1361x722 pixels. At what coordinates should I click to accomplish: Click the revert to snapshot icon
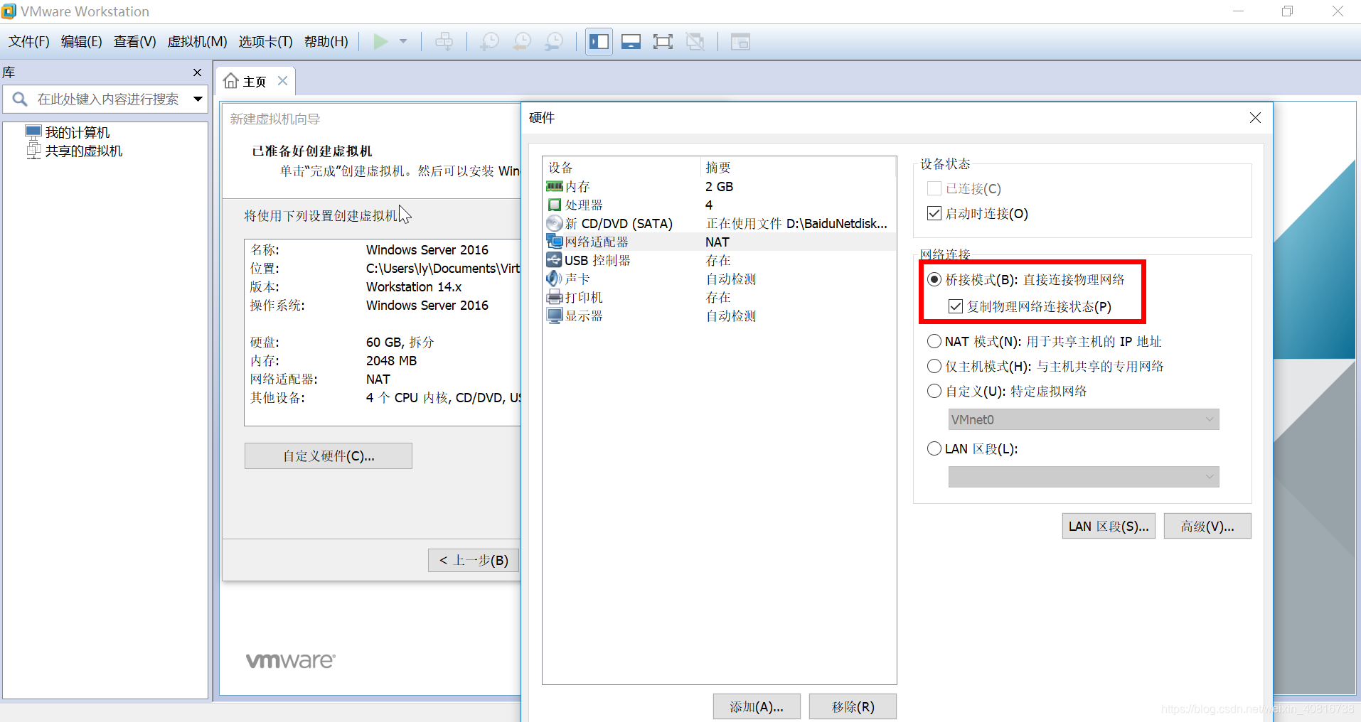coord(522,42)
